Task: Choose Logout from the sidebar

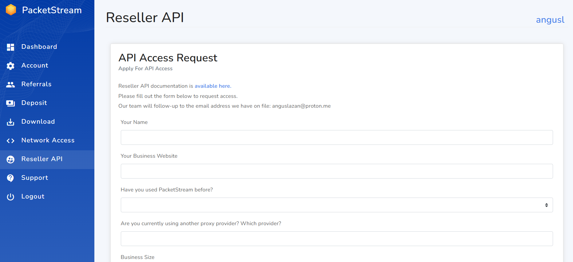Action: tap(47, 196)
